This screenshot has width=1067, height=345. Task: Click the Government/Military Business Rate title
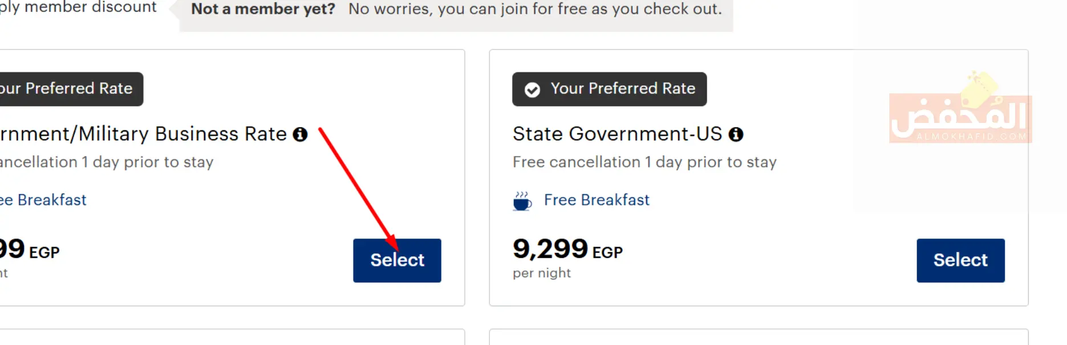pos(143,134)
